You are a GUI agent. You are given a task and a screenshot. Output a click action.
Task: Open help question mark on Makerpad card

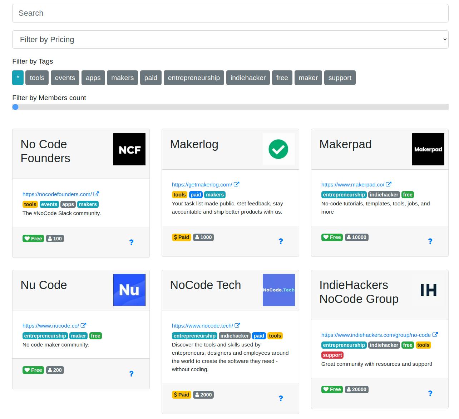(x=430, y=241)
